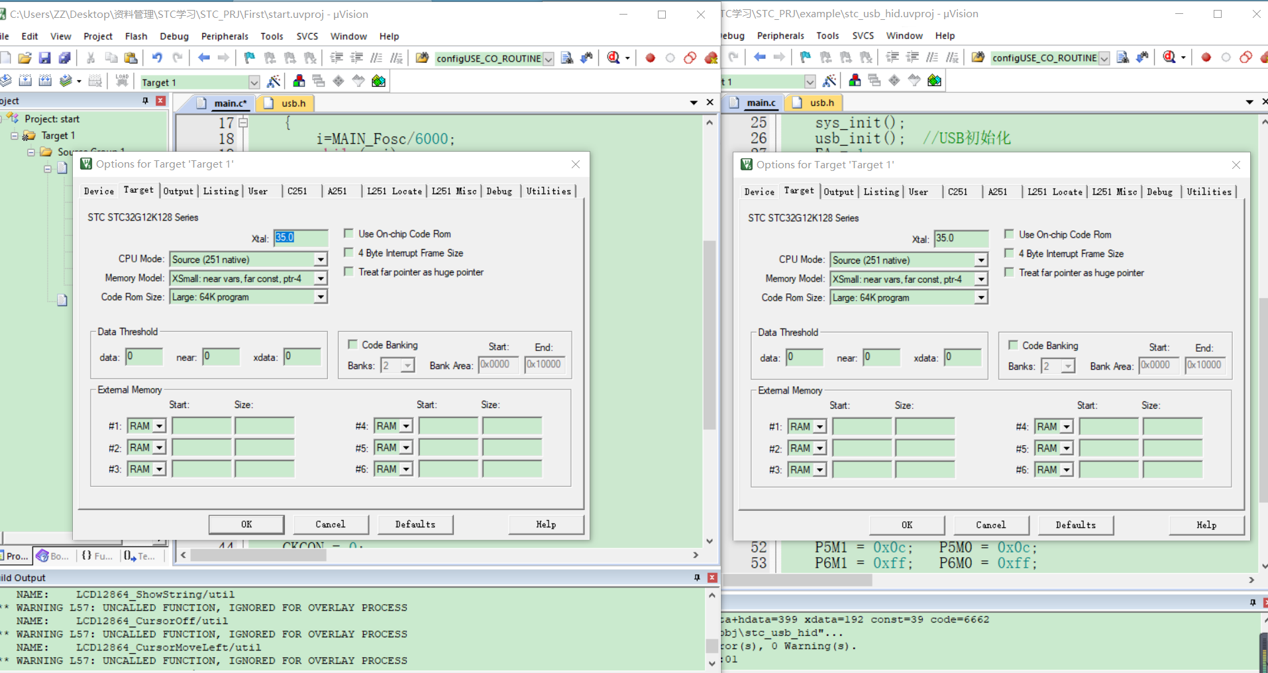Enable 4 Byte Interrupt Frame Size, right dialog
The height and width of the screenshot is (673, 1268).
1009,253
